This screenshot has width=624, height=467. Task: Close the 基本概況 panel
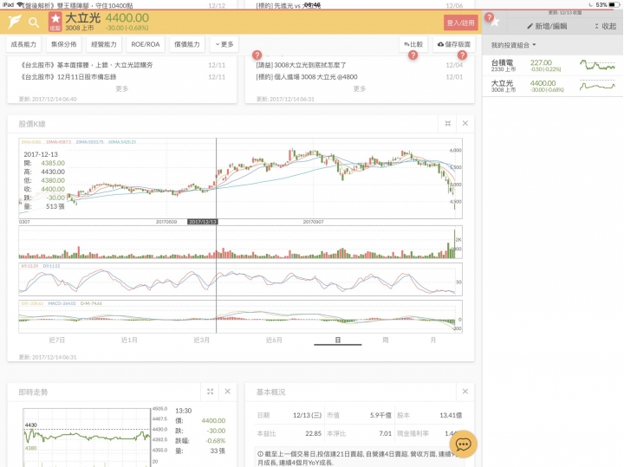click(x=465, y=392)
